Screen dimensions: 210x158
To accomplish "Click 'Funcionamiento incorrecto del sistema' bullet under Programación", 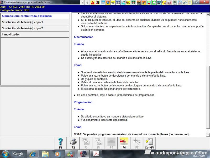I will tap(104, 120).
